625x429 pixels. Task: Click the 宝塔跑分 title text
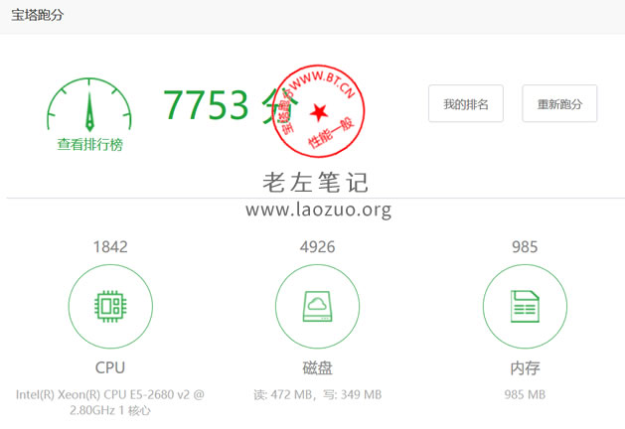click(x=37, y=15)
